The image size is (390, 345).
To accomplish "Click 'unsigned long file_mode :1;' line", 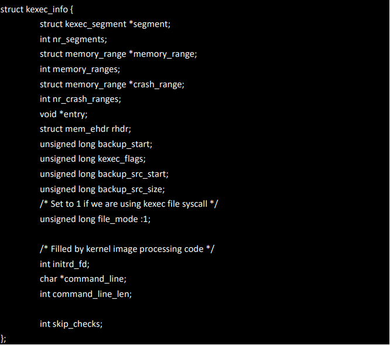I will click(95, 219).
